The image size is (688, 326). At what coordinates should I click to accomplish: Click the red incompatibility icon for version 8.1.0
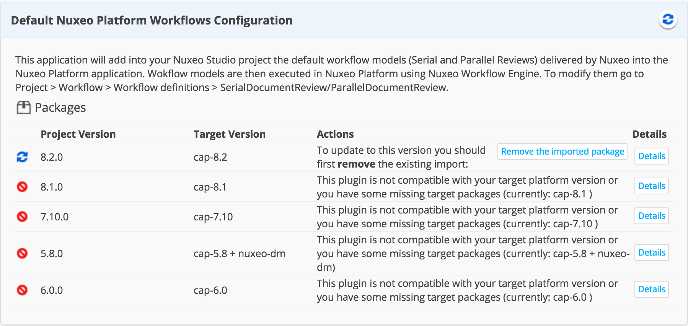[x=22, y=187]
